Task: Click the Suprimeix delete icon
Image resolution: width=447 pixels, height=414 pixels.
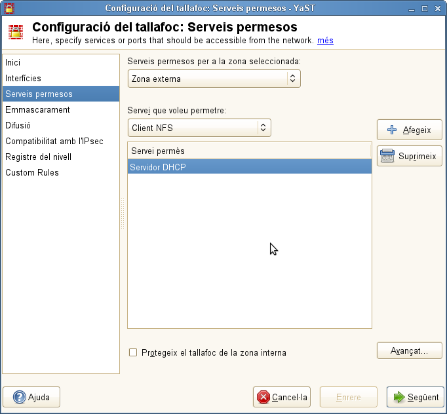Action: click(387, 157)
